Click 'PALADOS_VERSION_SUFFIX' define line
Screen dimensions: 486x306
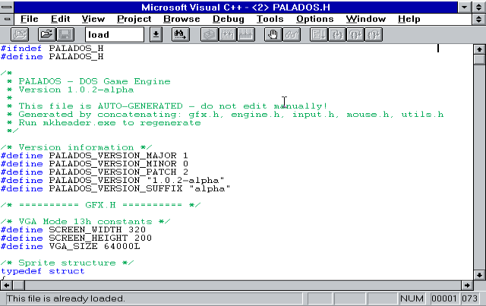(x=115, y=188)
